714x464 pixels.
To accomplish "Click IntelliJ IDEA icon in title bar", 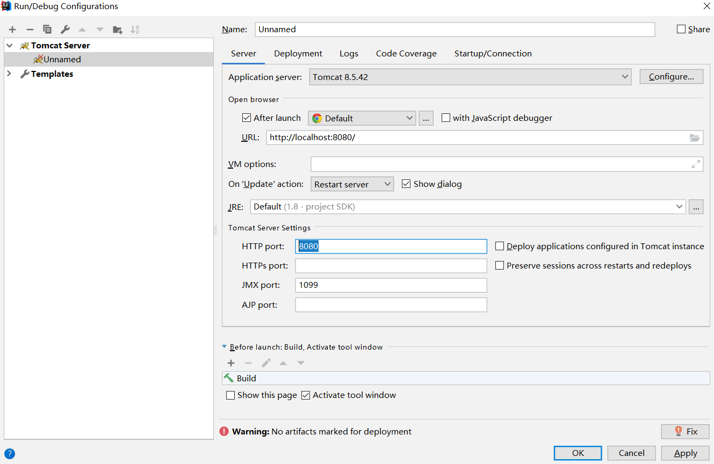I will (6, 6).
